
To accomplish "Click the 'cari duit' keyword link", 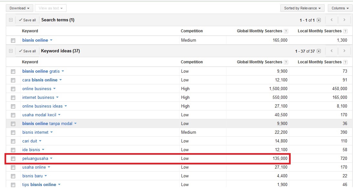I will pos(30,141).
